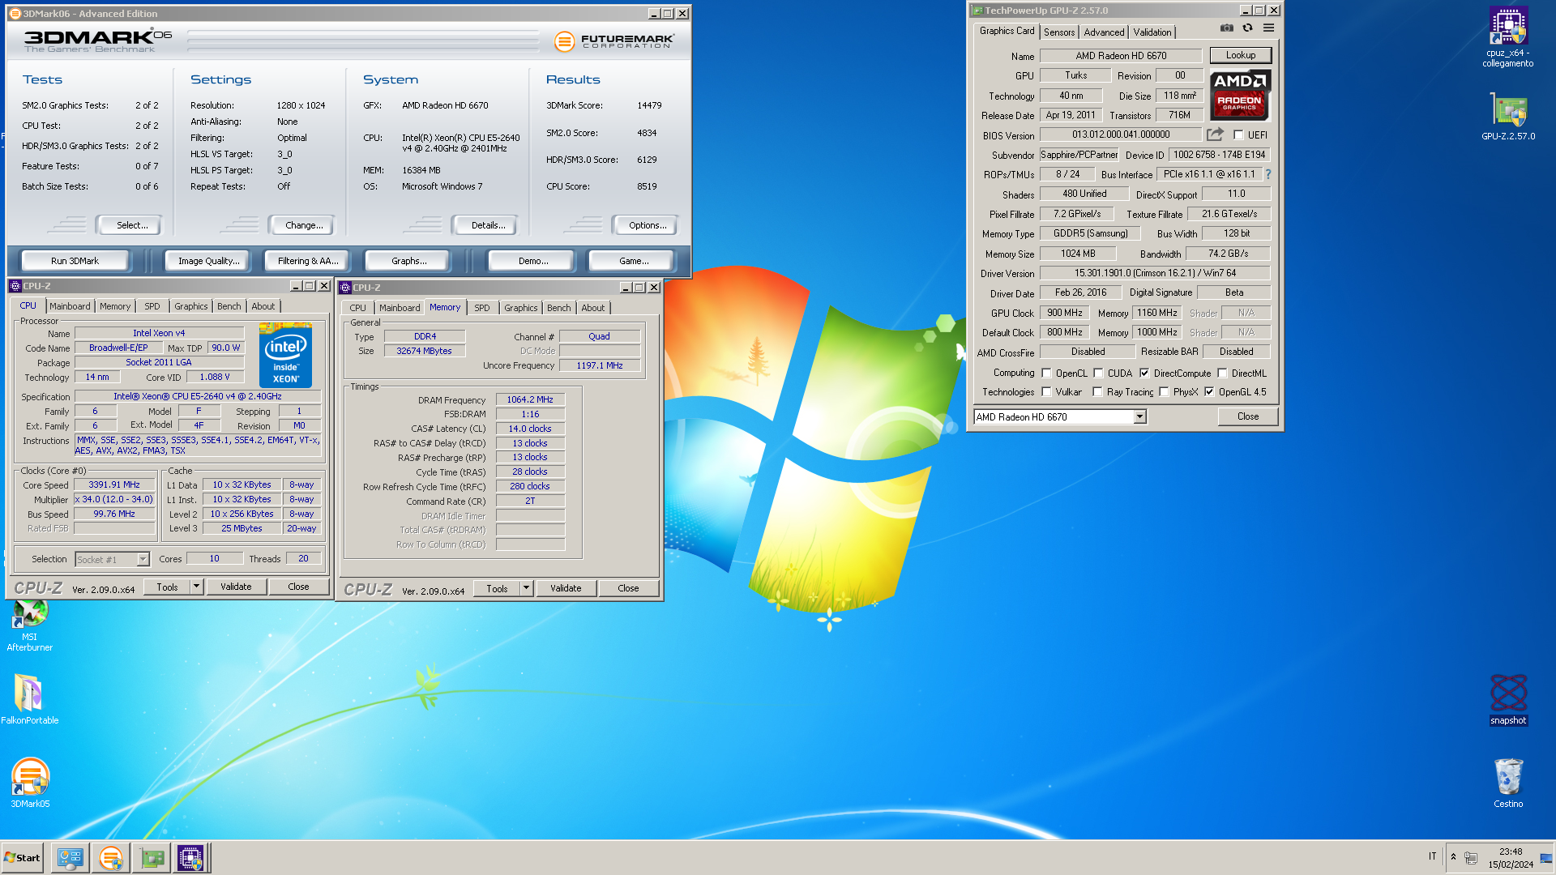Image resolution: width=1556 pixels, height=875 pixels.
Task: Click Validate in the left CPU-Z window
Action: point(236,587)
